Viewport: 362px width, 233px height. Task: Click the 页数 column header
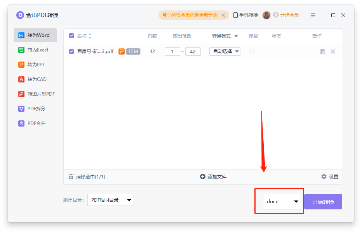pyautogui.click(x=152, y=36)
